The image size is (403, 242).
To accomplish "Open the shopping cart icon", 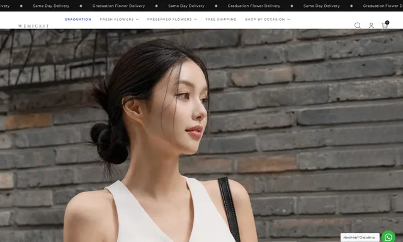I will point(385,25).
